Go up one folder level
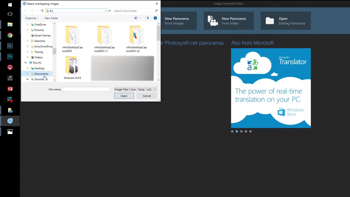350x197 pixels. [x=42, y=11]
